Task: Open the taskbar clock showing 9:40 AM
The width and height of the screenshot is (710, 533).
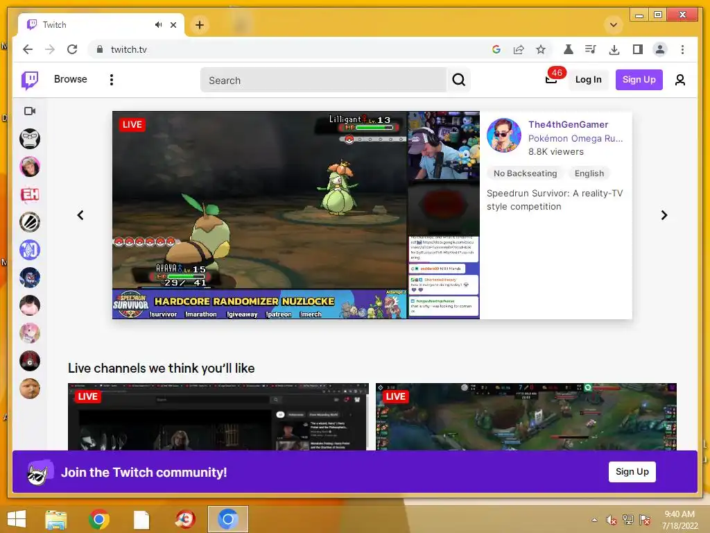Action: 679,520
